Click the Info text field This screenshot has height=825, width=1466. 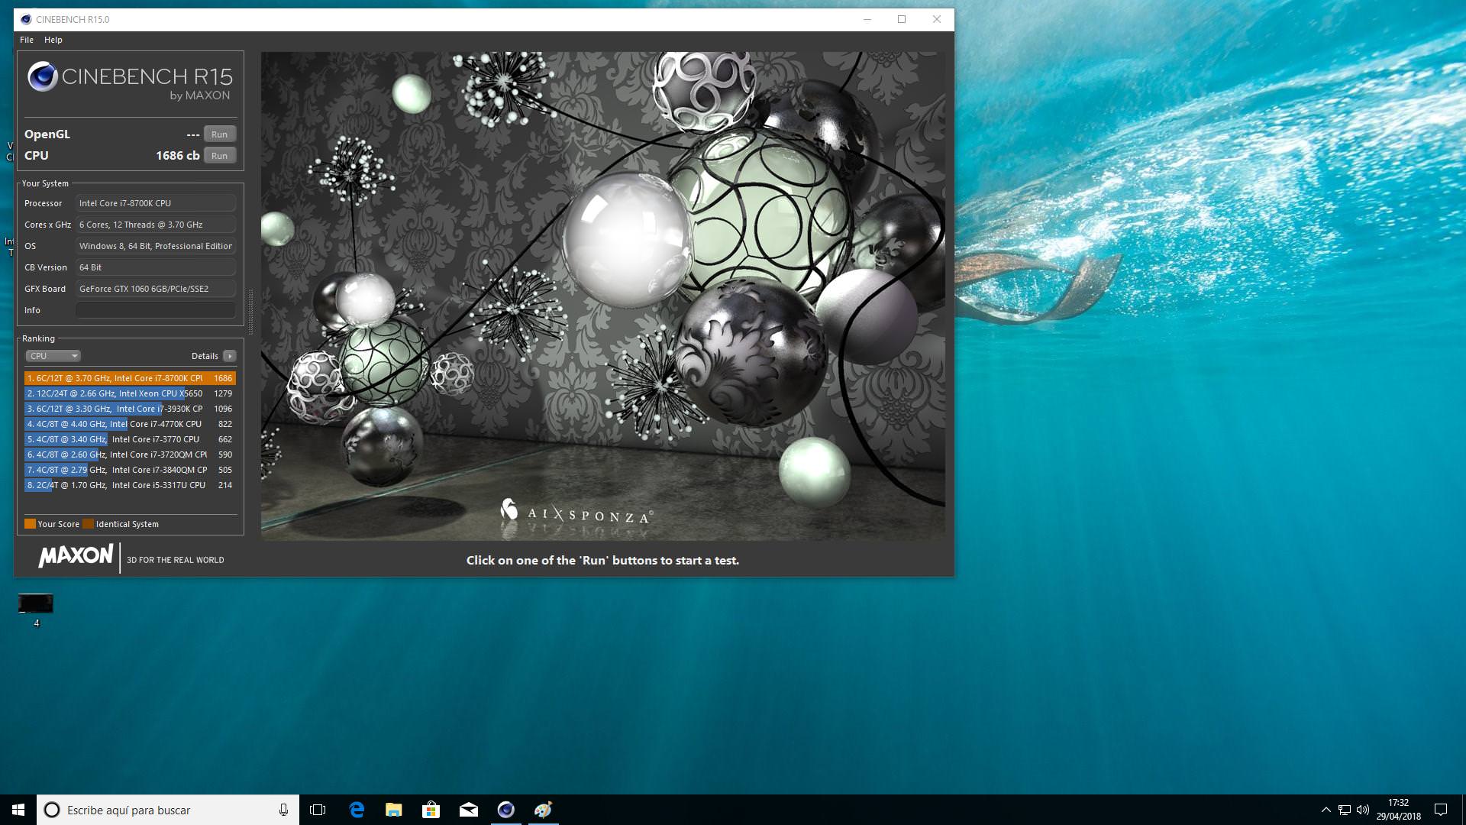click(155, 310)
